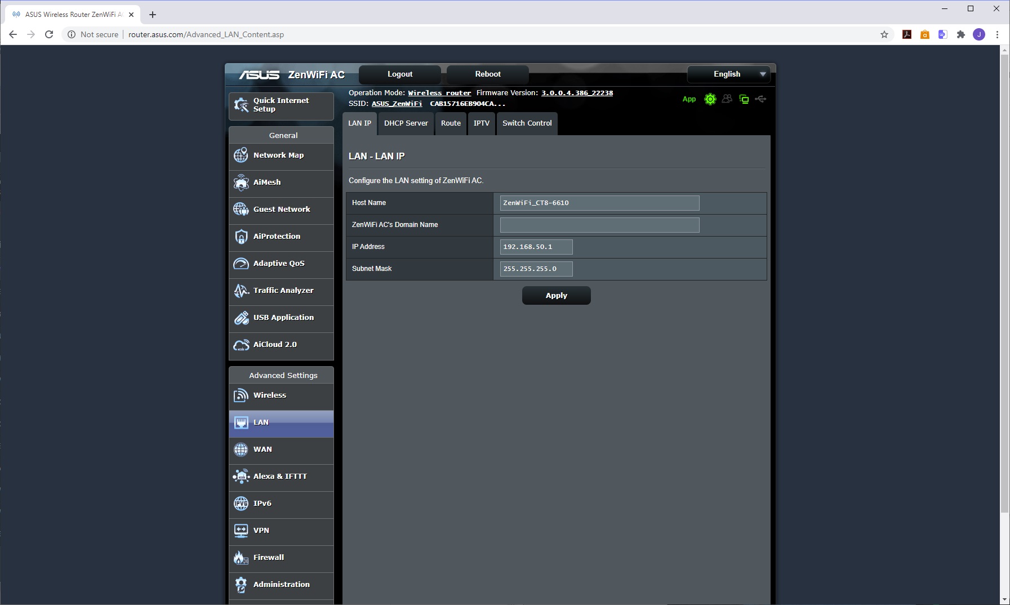Open a new browser tab
Screen dimensions: 1010x605
pos(153,15)
